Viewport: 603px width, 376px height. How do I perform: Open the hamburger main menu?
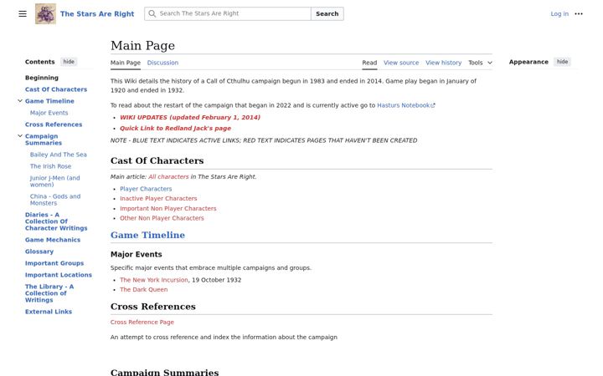23,14
